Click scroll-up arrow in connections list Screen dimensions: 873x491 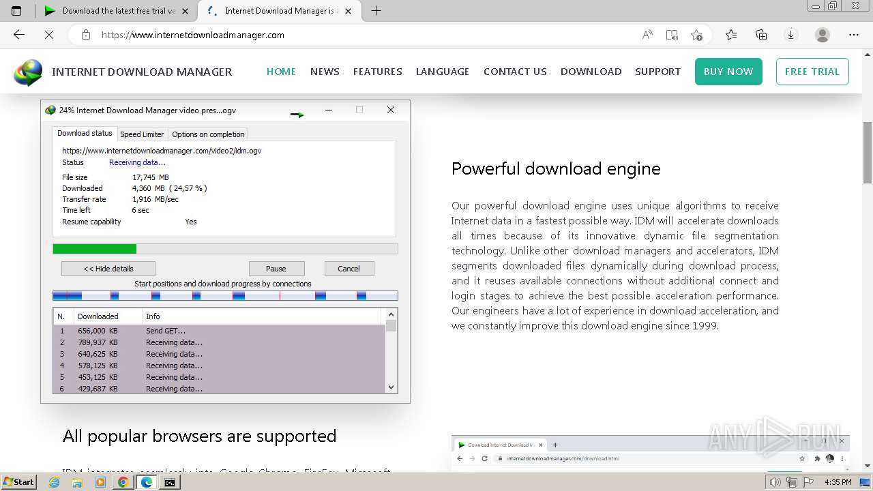[391, 314]
